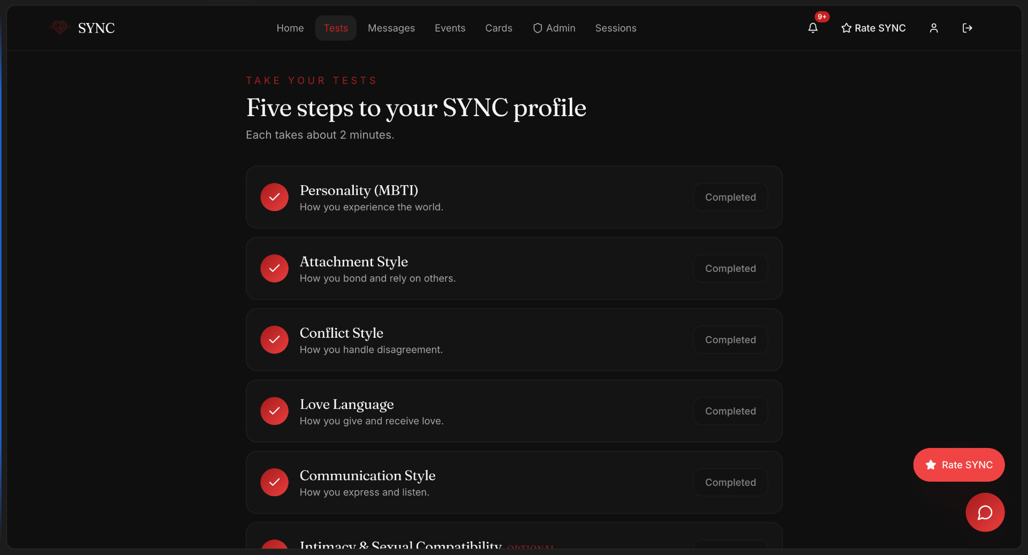Click the SYNC heart logo icon
Image resolution: width=1028 pixels, height=555 pixels.
click(x=59, y=27)
